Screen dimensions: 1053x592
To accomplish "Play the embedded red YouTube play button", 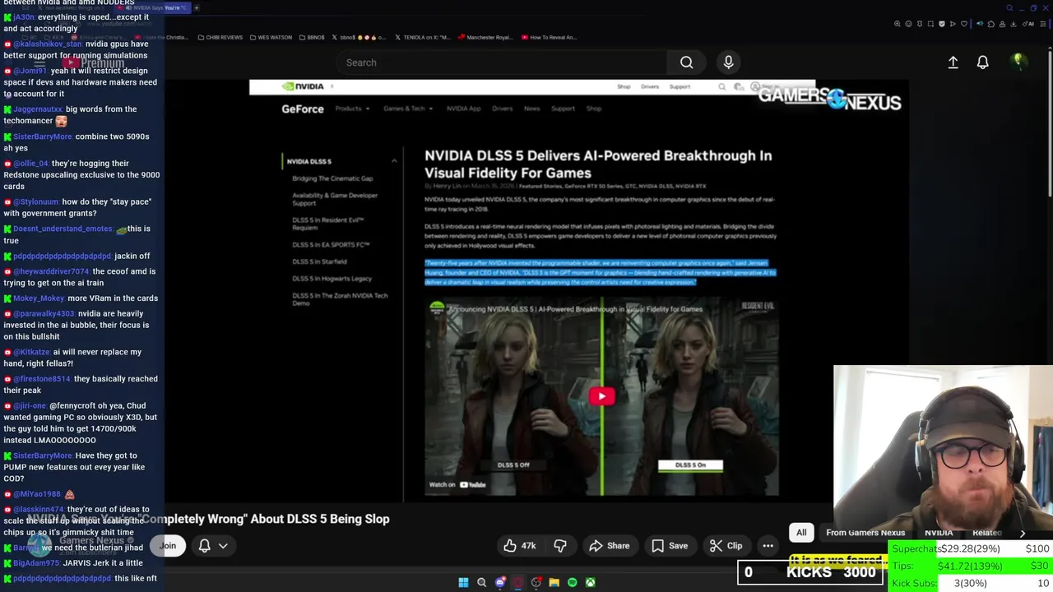I will pyautogui.click(x=601, y=396).
